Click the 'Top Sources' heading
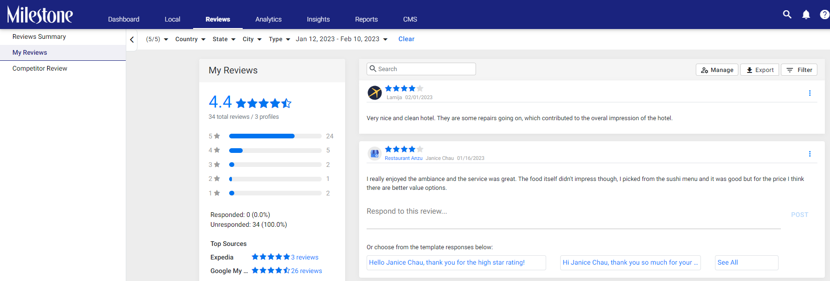The image size is (830, 281). (228, 244)
